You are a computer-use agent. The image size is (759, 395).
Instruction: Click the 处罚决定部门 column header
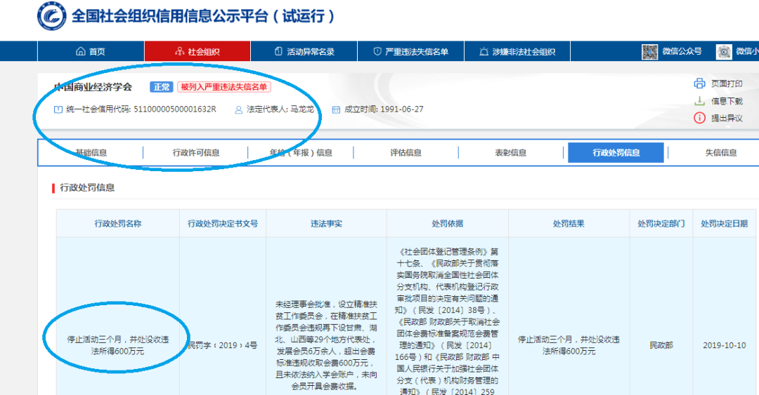pyautogui.click(x=661, y=223)
